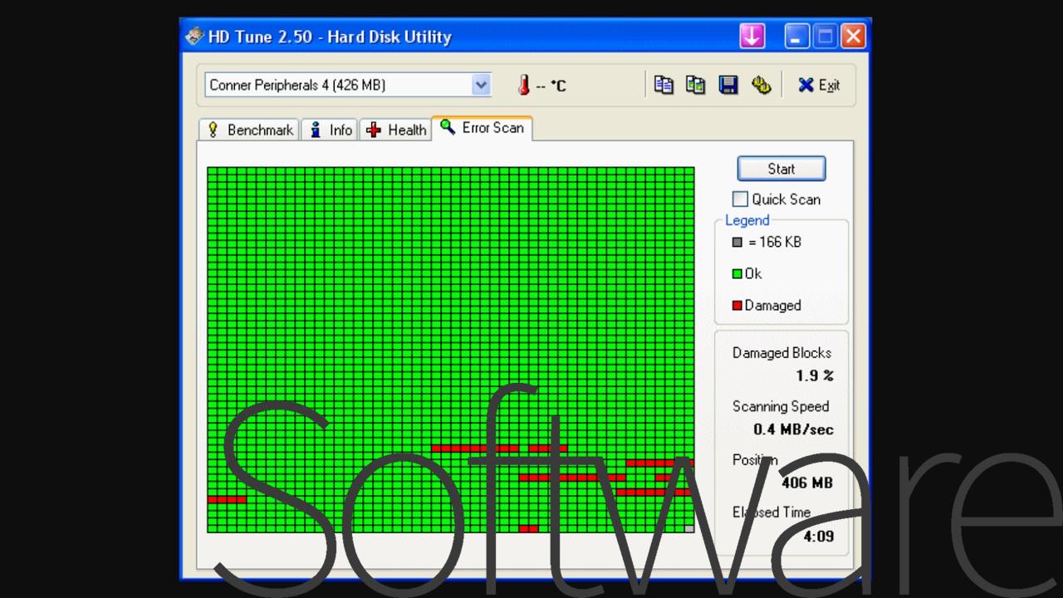Save results with the floppy disk icon
The width and height of the screenshot is (1063, 598).
pos(728,85)
